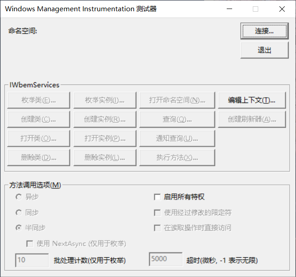Click the 枚举类(E)... button
Screen dimensions: 296x277
click(x=39, y=100)
